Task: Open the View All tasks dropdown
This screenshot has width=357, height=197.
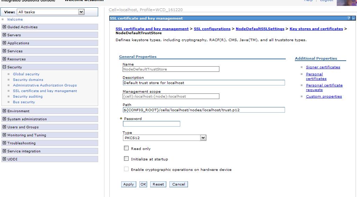Action: [x=51, y=12]
